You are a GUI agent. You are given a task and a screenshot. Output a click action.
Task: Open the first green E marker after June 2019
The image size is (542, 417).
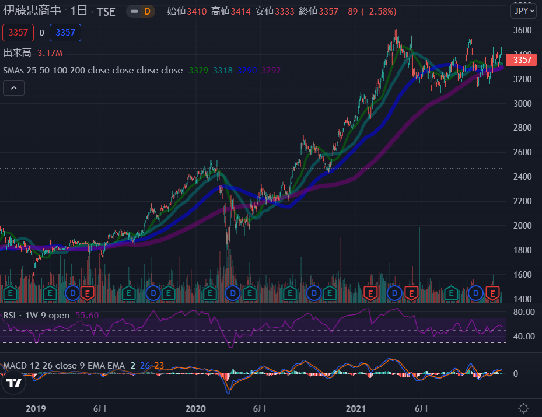[128, 294]
